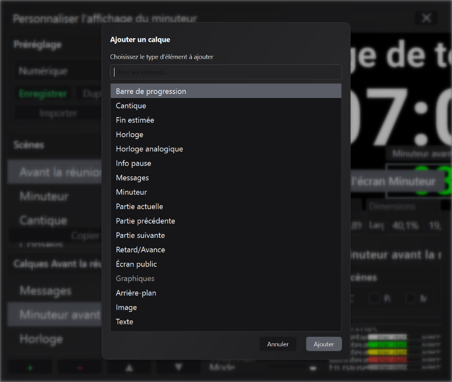Select Minuteur in the element list

225,192
